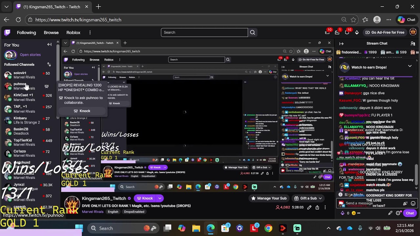Show hidden system tray icons
The image size is (420, 236).
(x=328, y=228)
